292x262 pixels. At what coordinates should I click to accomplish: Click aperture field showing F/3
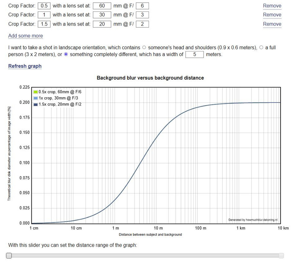click(142, 15)
